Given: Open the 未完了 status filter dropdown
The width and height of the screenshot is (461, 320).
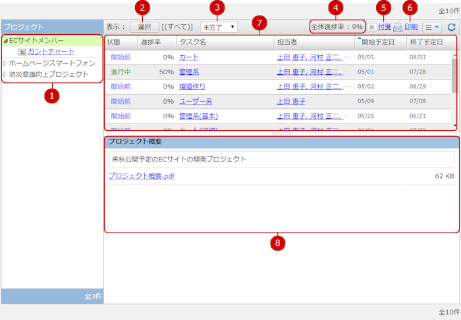Looking at the screenshot, I should click(x=219, y=27).
